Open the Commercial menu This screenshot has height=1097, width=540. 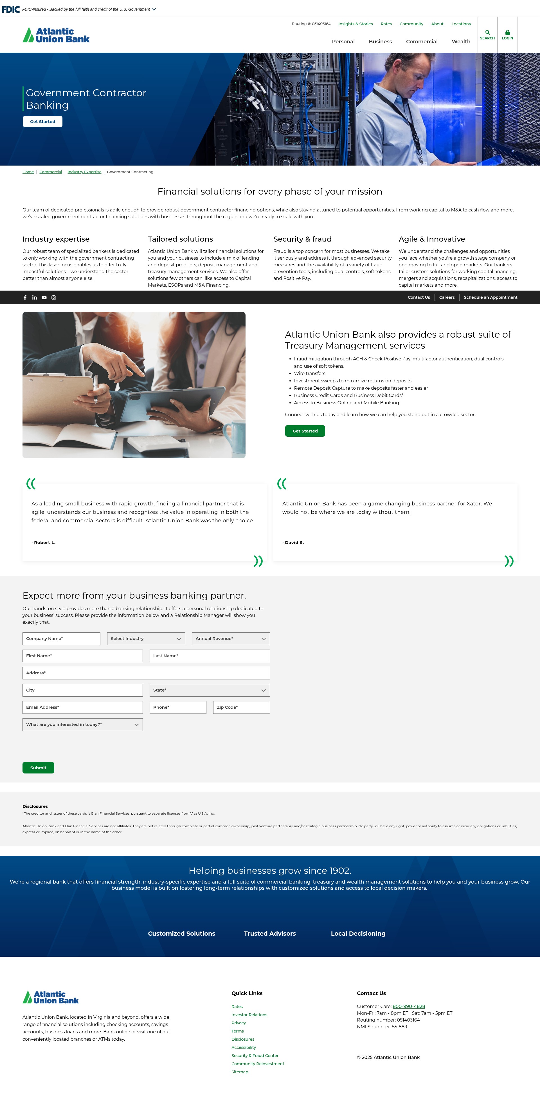click(x=422, y=42)
